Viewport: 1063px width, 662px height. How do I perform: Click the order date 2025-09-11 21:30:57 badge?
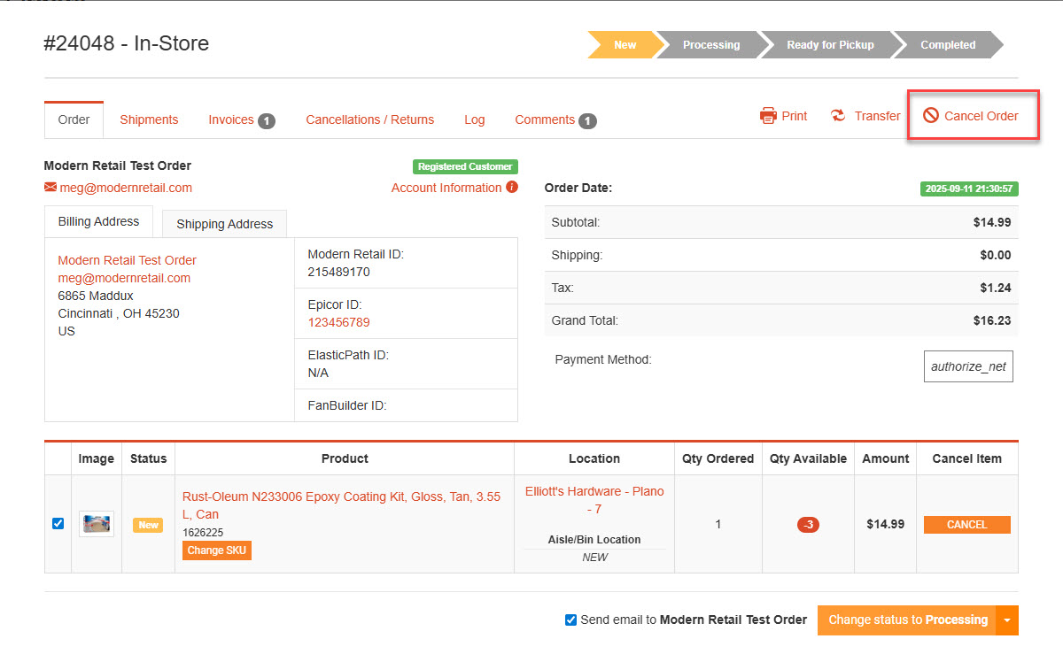pyautogui.click(x=969, y=189)
